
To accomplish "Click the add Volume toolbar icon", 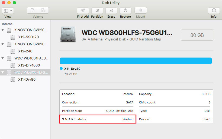I will pos(33,11).
